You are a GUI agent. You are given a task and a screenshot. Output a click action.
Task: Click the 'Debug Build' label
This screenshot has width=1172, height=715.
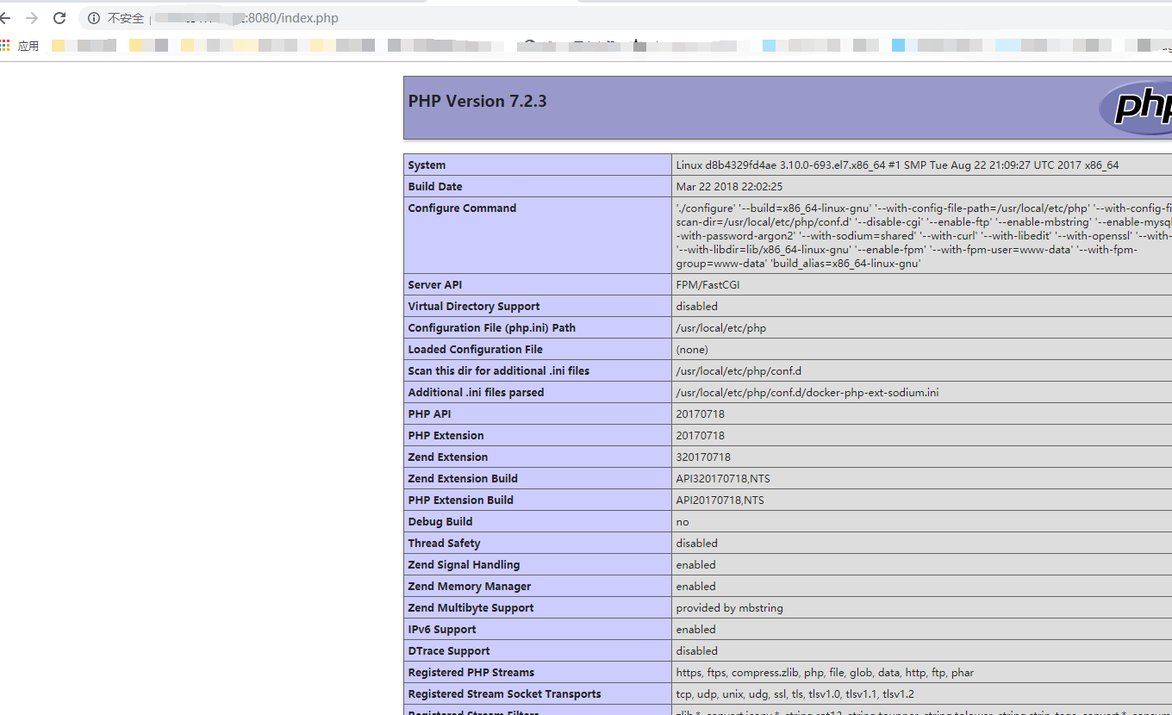(440, 522)
